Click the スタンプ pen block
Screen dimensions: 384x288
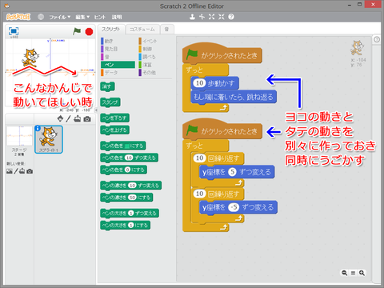[110, 102]
